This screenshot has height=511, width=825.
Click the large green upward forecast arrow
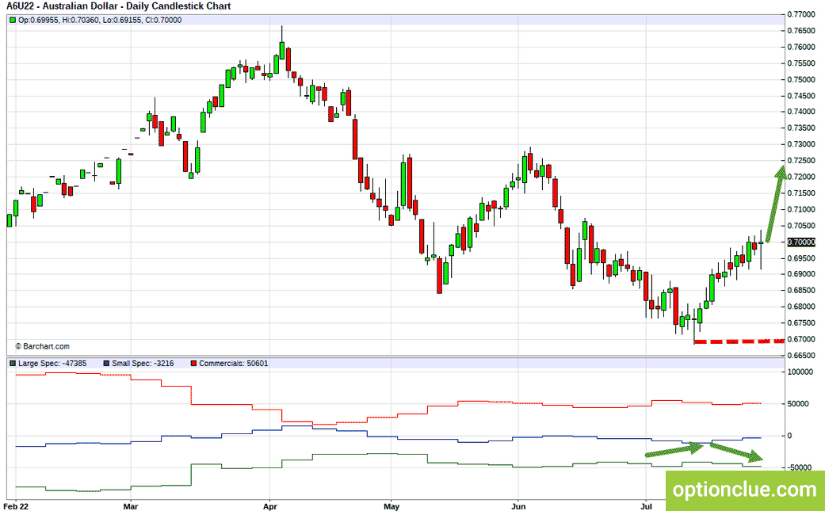[x=776, y=204]
